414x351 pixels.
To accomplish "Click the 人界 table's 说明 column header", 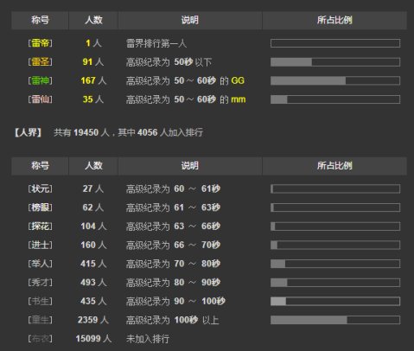I will pos(190,166).
